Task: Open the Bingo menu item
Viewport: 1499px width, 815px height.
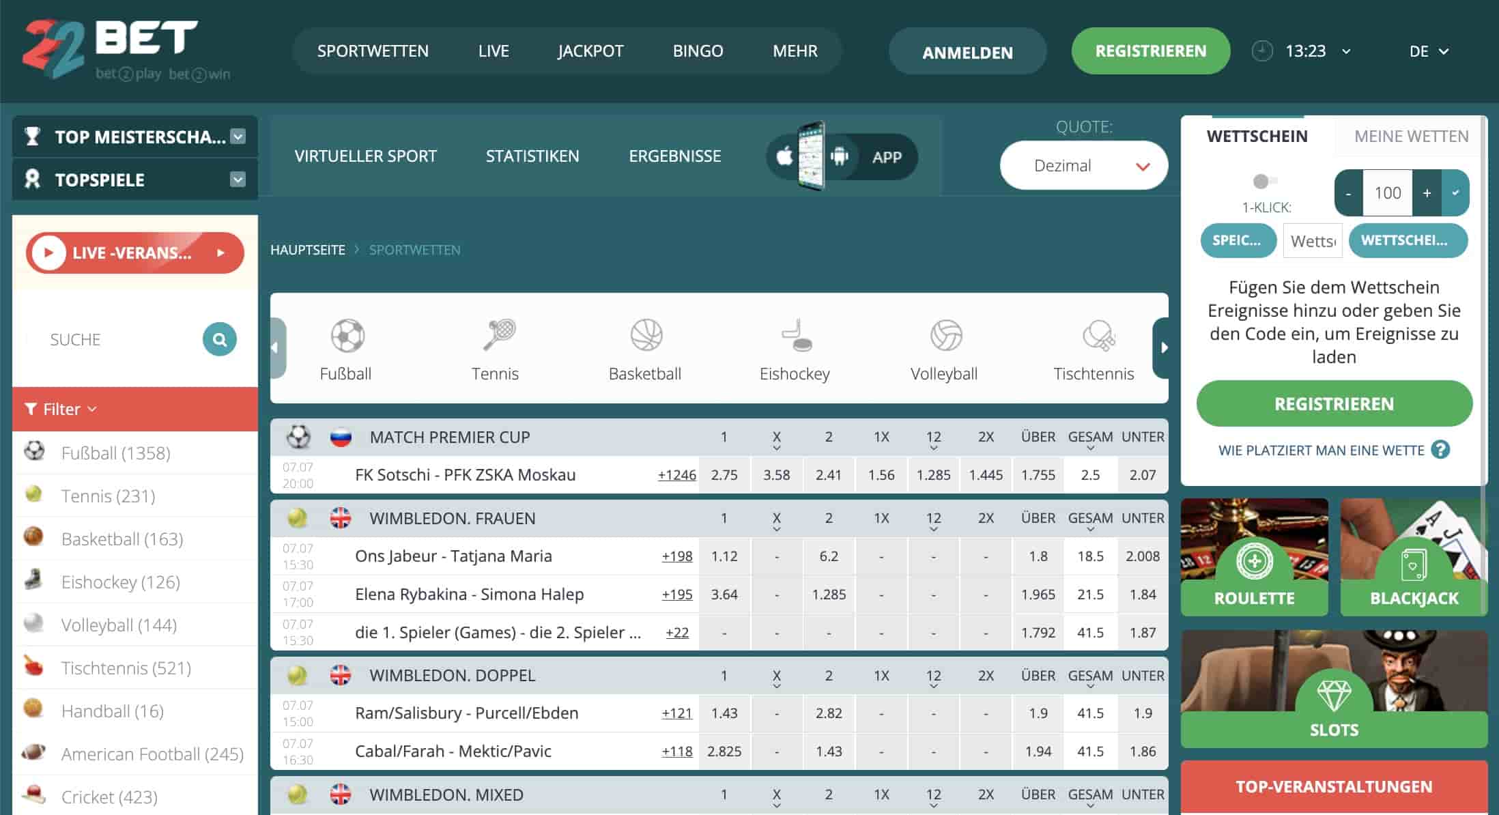Action: pos(698,51)
